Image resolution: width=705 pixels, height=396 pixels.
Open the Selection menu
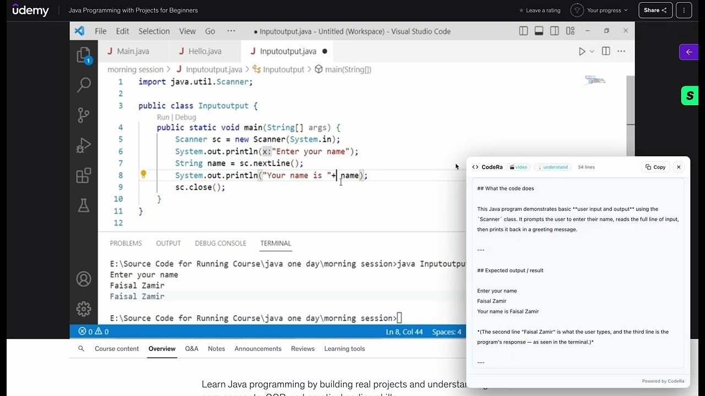[154, 31]
